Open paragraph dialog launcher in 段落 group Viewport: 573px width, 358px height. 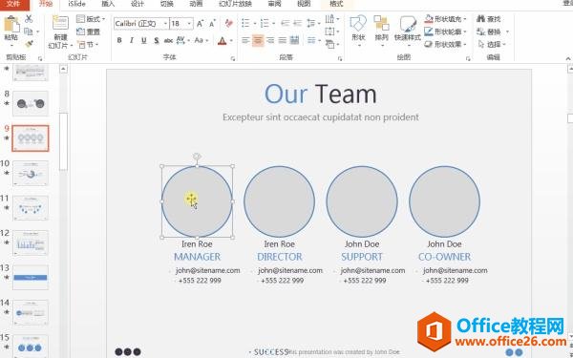(340, 58)
